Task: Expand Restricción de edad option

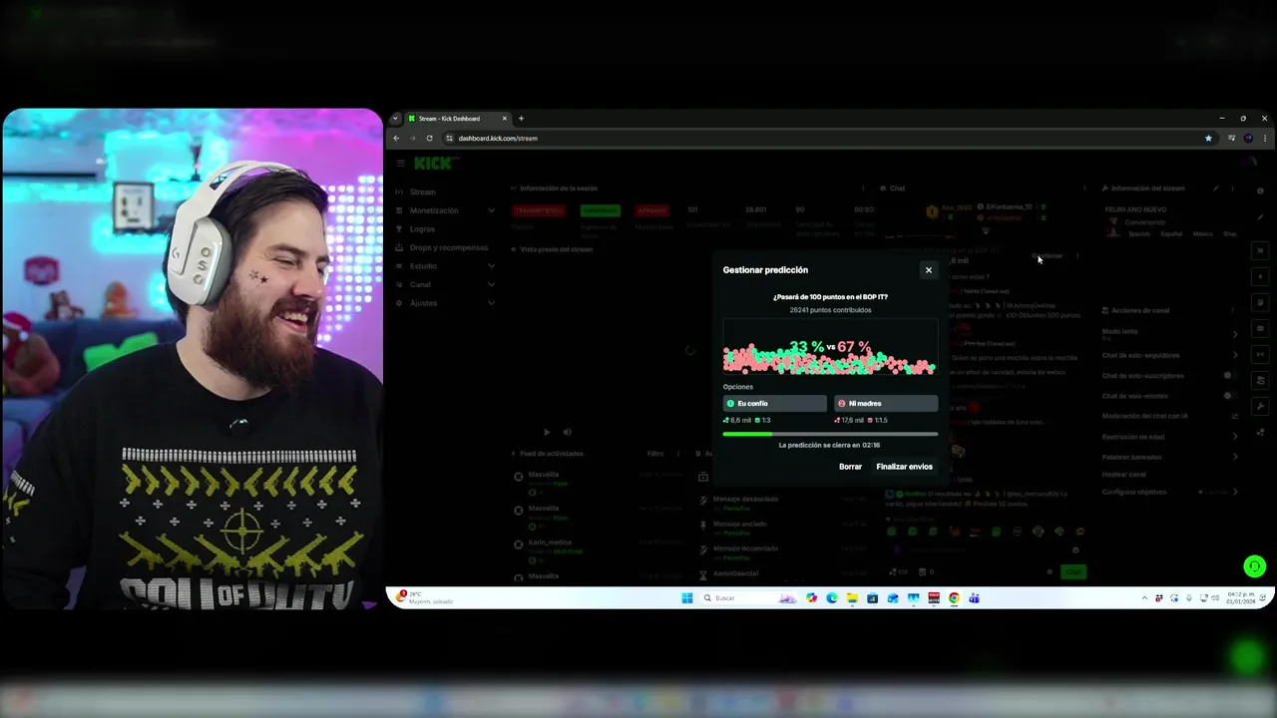Action: [x=1169, y=437]
